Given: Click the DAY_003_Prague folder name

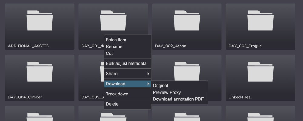Looking at the screenshot, I should (245, 46).
